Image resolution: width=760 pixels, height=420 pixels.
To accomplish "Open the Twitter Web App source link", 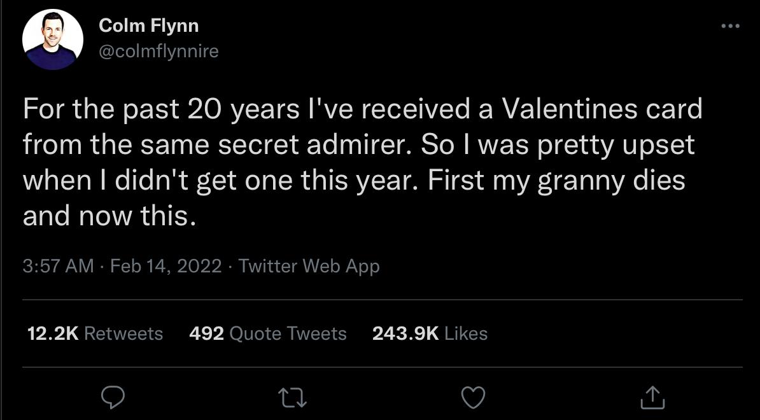I will click(309, 265).
